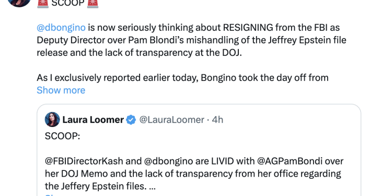Open the tweet author's profile avatar
This screenshot has width=371, height=196.
tap(19, 3)
